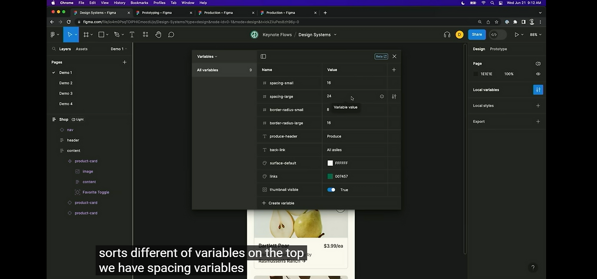The width and height of the screenshot is (597, 279).
Task: Open the Prototyping – Figma browser tab
Action: coord(157,13)
